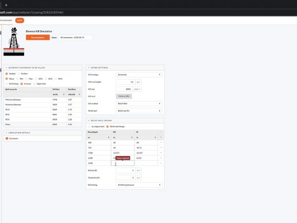Open the Kill line ID unit dropdown
This screenshot has height=223, width=297.
[x=139, y=171]
